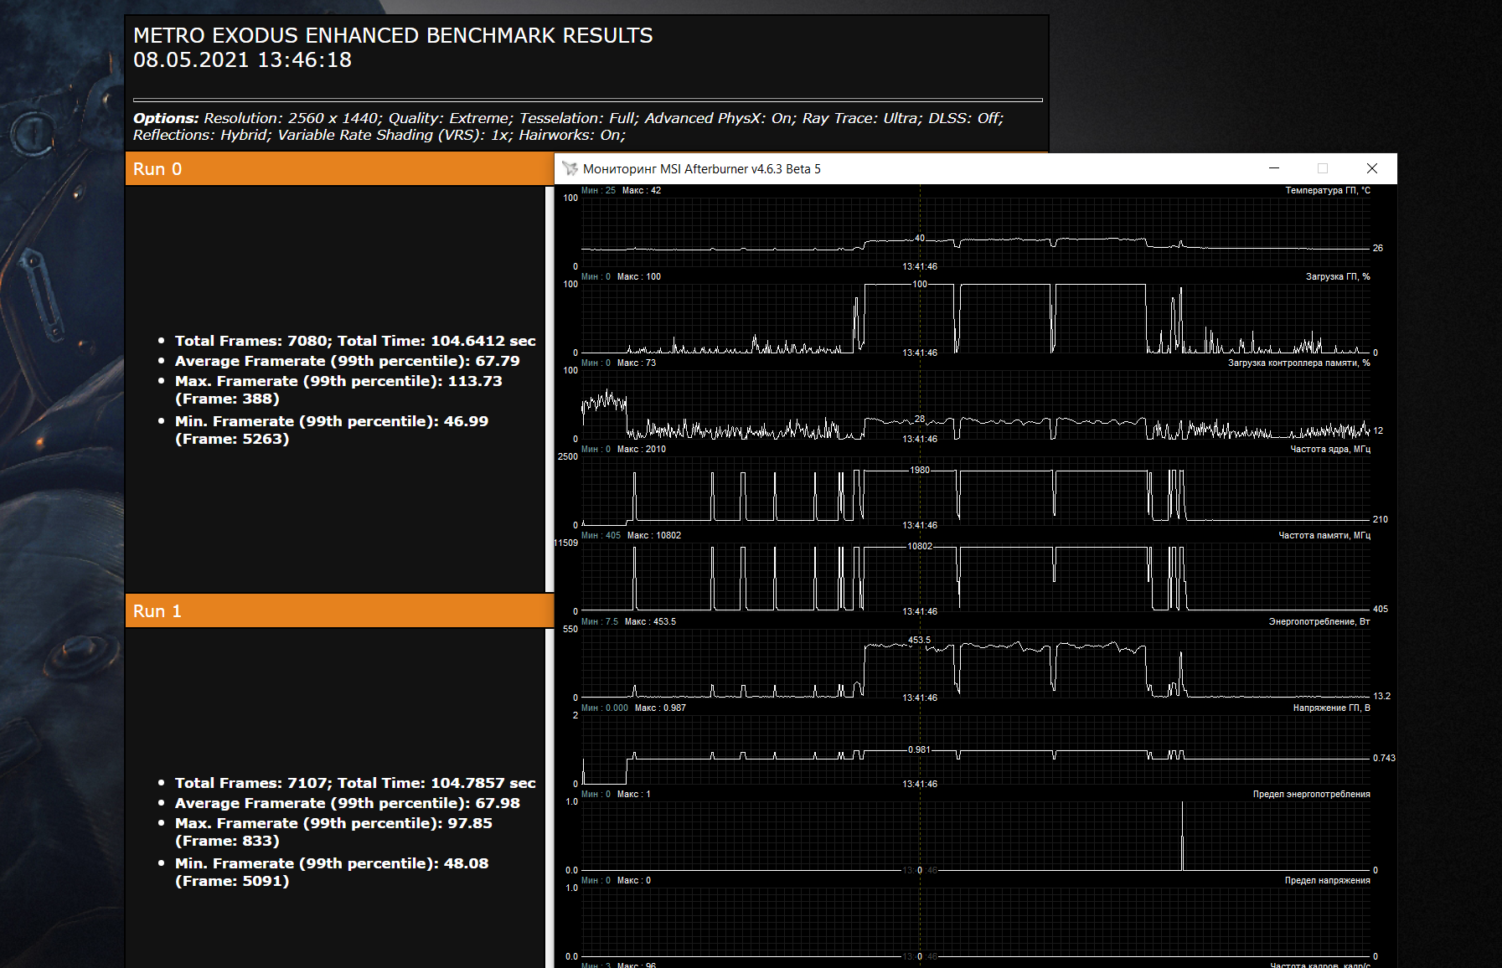The width and height of the screenshot is (1502, 968).
Task: Click the 'Частота памяти, МГц' graph label
Action: click(x=1324, y=535)
